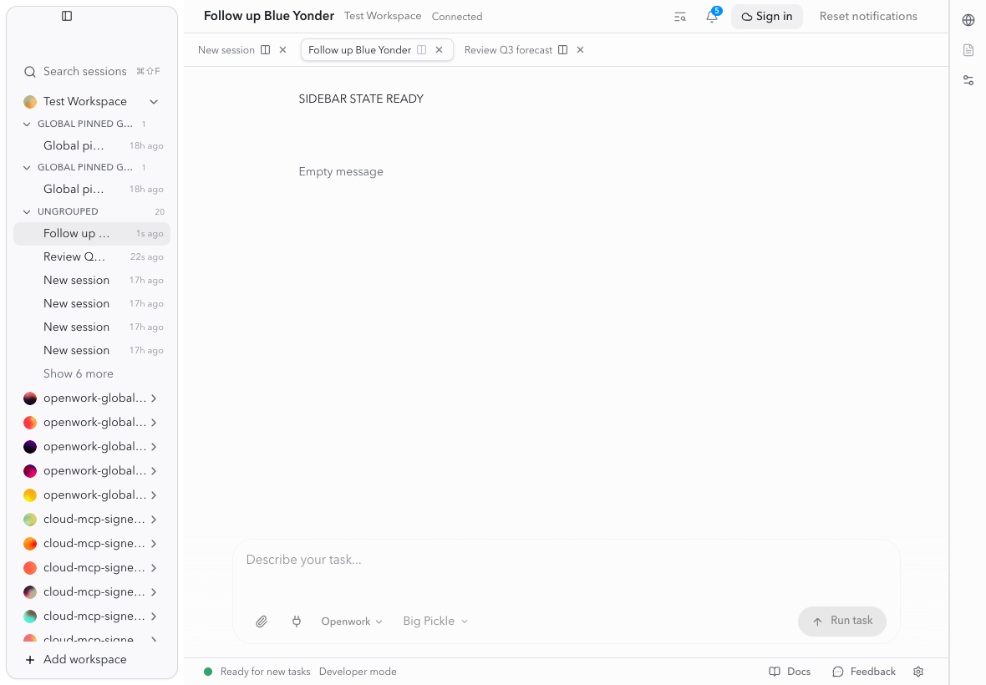This screenshot has width=986, height=685.
Task: Expand the Test Workspace chevron
Action: coord(154,102)
